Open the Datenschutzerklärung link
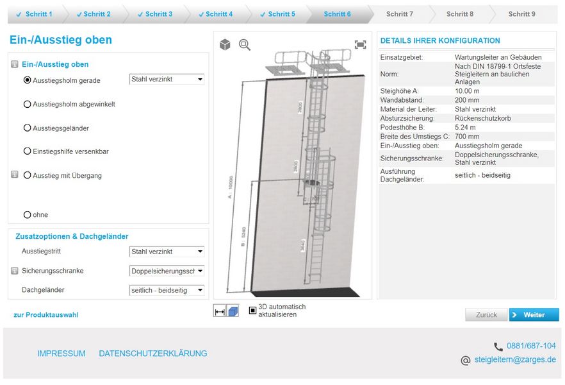The height and width of the screenshot is (385, 565). tap(152, 353)
